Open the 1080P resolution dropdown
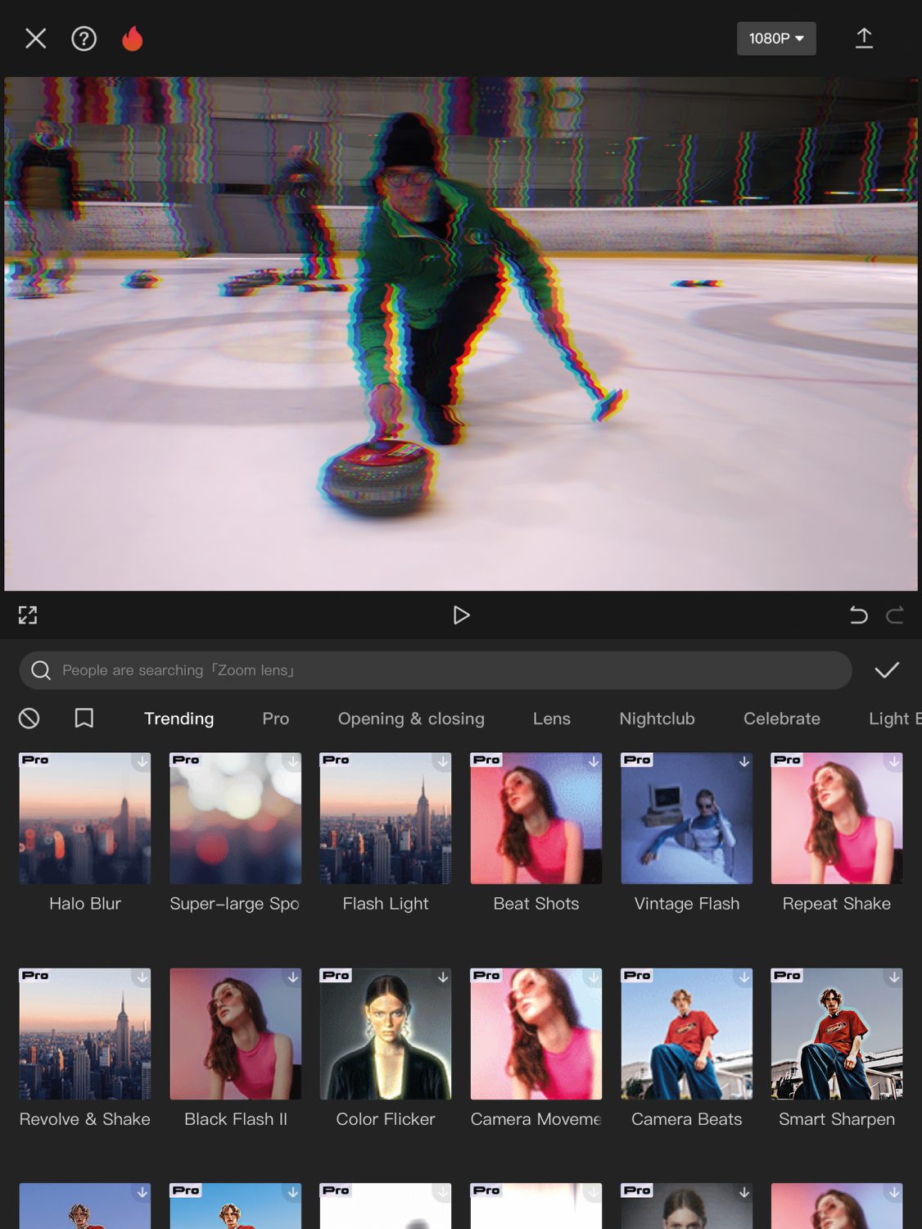The image size is (922, 1229). pos(776,39)
